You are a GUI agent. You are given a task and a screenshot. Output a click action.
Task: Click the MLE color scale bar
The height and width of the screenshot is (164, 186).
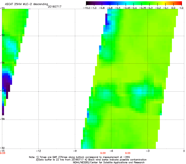134,3
